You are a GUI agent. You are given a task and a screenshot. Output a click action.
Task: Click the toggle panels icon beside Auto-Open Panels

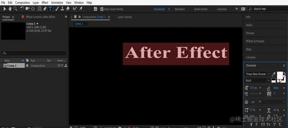[95, 9]
